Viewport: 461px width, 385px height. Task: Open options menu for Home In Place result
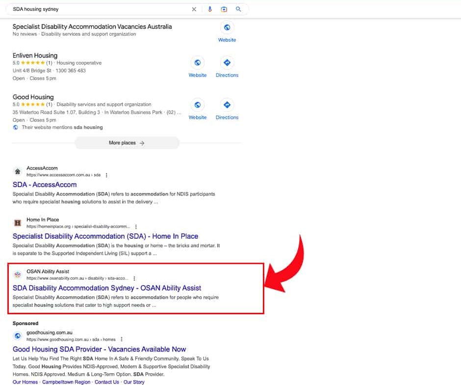tap(136, 227)
